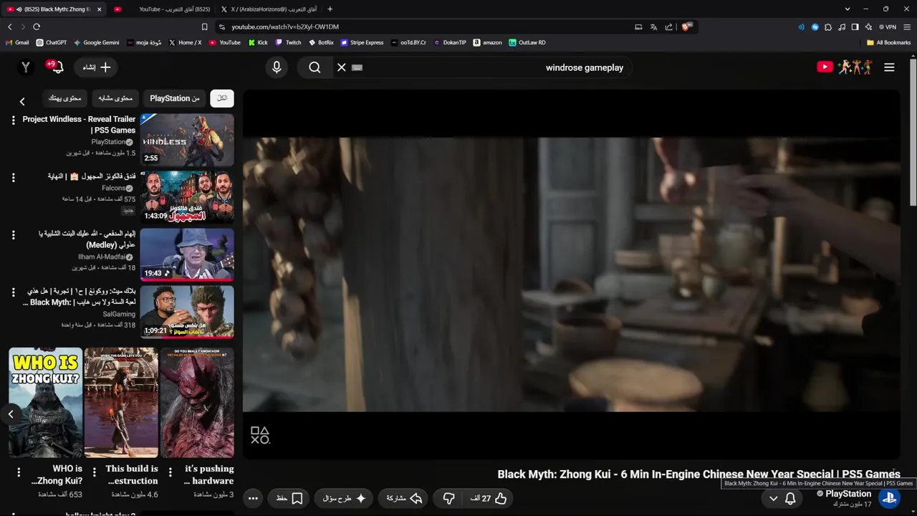Like the video using the thumbs up icon
Viewport: 917px width, 516px height.
tap(501, 498)
